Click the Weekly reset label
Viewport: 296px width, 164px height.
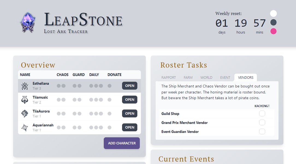[229, 14]
